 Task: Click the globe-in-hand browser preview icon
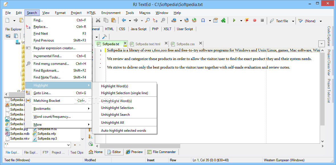[174, 20]
